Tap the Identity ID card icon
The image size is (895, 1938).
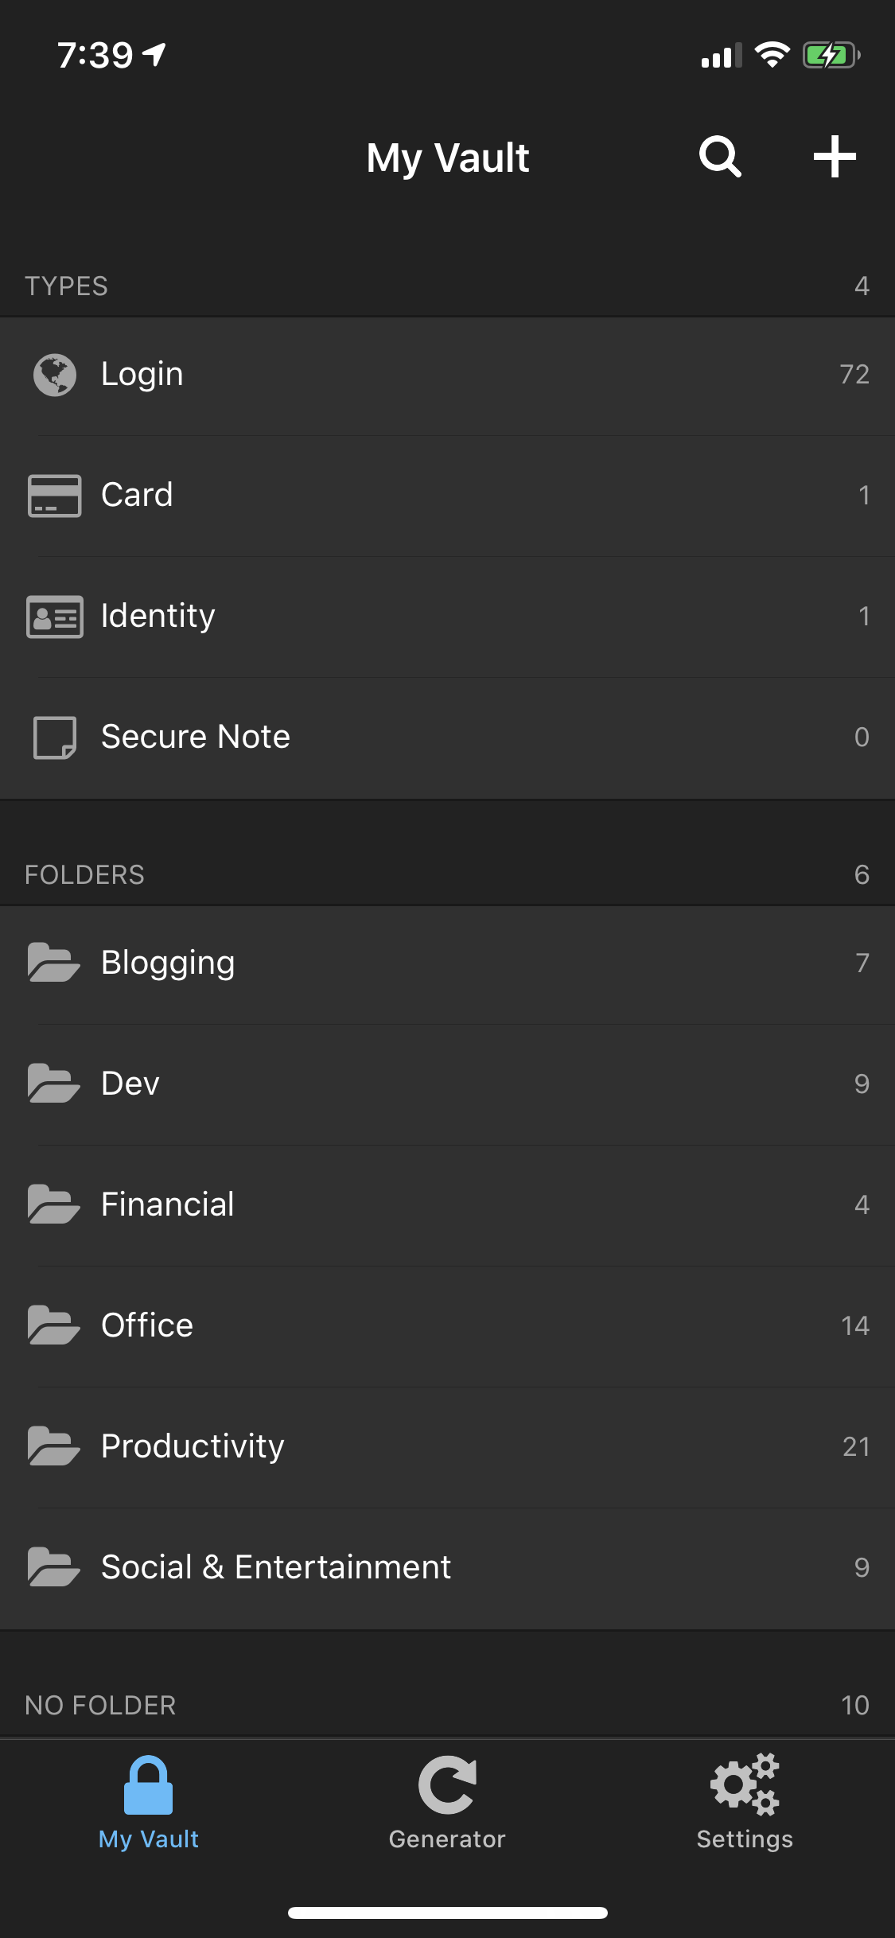pyautogui.click(x=55, y=617)
